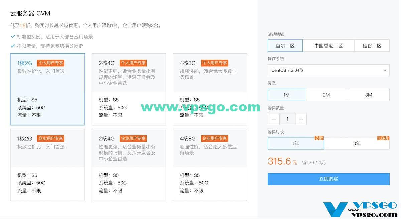401x219 pixels.
Task: Click the 低至1.8折 promotion description text
Action: click(x=86, y=25)
